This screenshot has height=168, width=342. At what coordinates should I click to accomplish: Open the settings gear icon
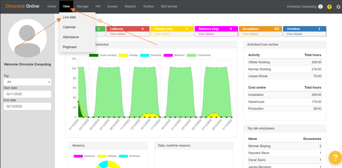[338, 7]
